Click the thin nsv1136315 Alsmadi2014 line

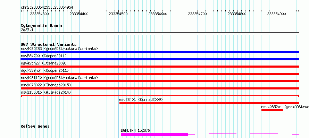pyautogui.click(x=160, y=96)
